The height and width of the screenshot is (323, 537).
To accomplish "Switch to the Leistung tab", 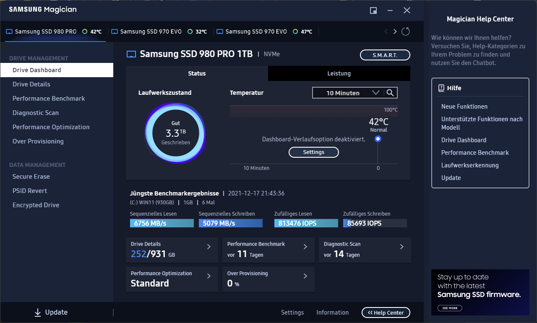I will pyautogui.click(x=339, y=73).
